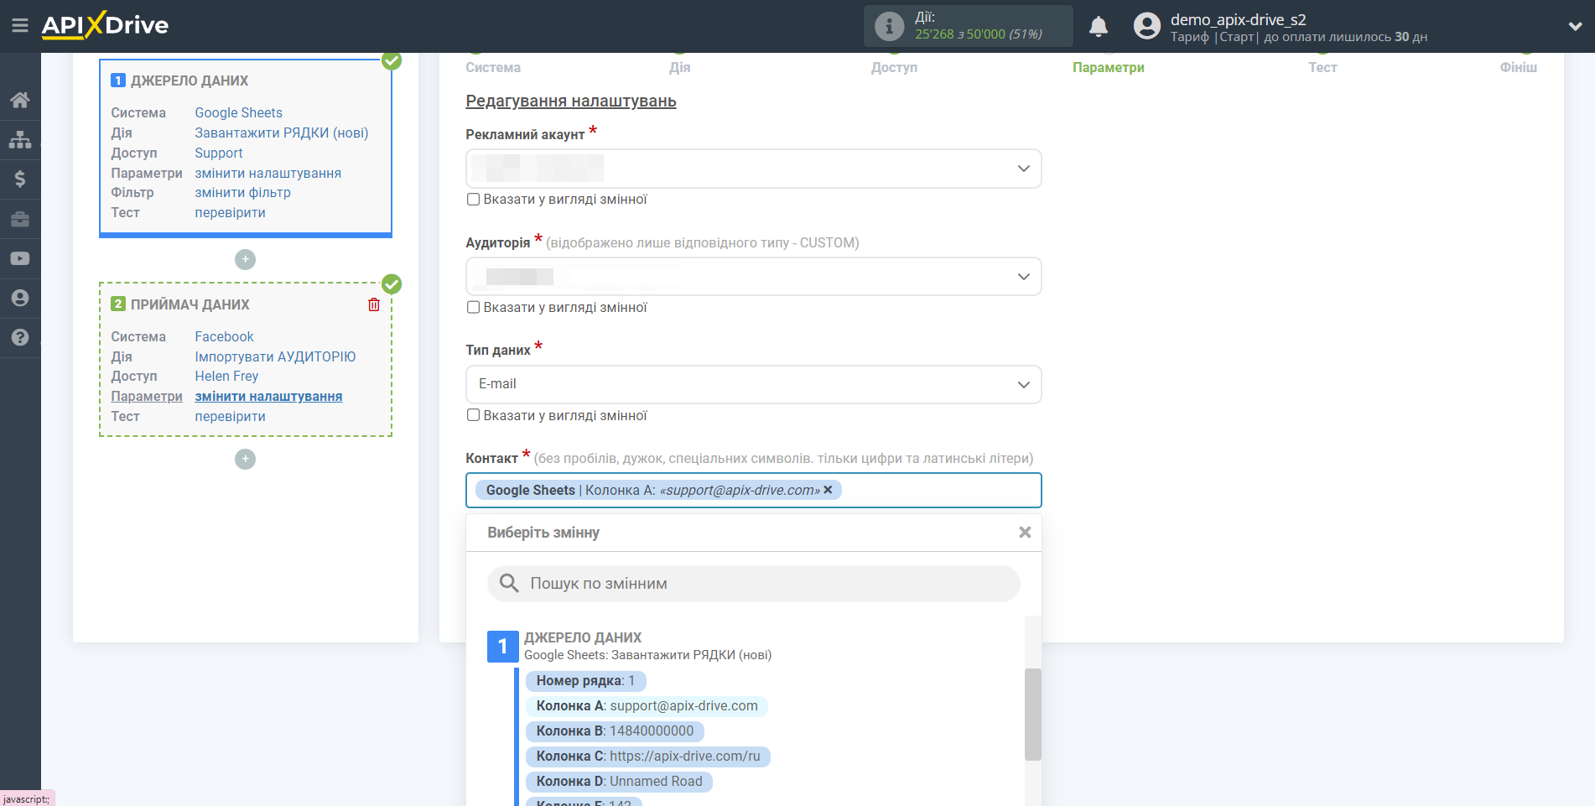Click the actions counter 25'268 з 50'000
Screen dimensions: 1595x806
[x=979, y=34]
